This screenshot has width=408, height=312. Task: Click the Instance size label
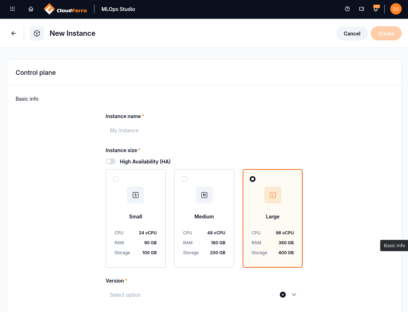pyautogui.click(x=121, y=150)
